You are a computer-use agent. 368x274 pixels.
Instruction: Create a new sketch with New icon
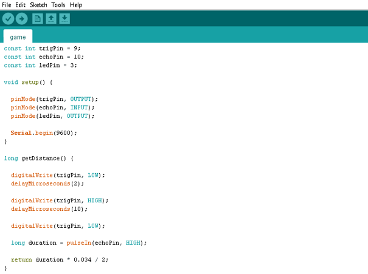[37, 18]
